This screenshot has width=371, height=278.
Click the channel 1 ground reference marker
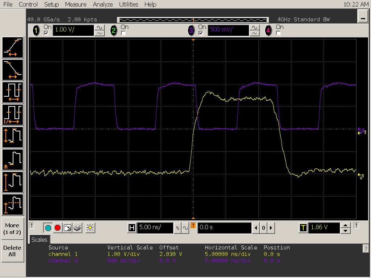pos(361,176)
